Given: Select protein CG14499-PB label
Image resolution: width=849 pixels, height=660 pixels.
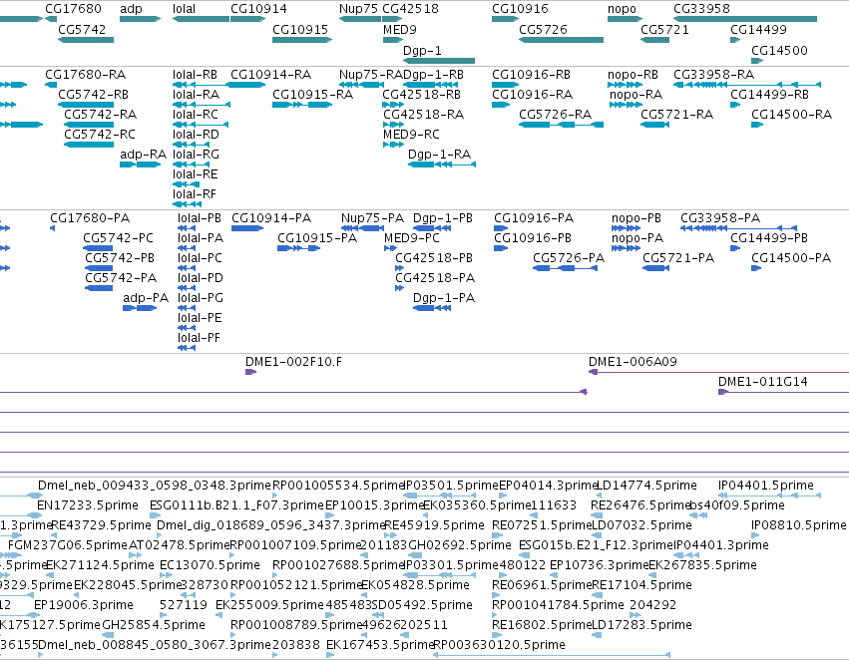Looking at the screenshot, I should coord(769,238).
